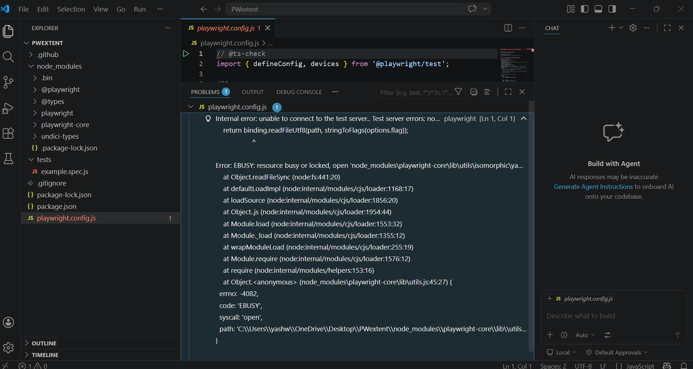Collapse the PWEXTENT root folder
693x369 pixels.
(x=27, y=43)
